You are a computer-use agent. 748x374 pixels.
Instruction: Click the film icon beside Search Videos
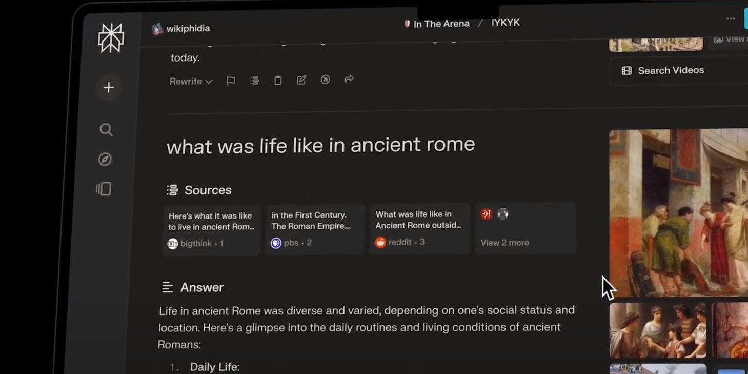tap(626, 71)
